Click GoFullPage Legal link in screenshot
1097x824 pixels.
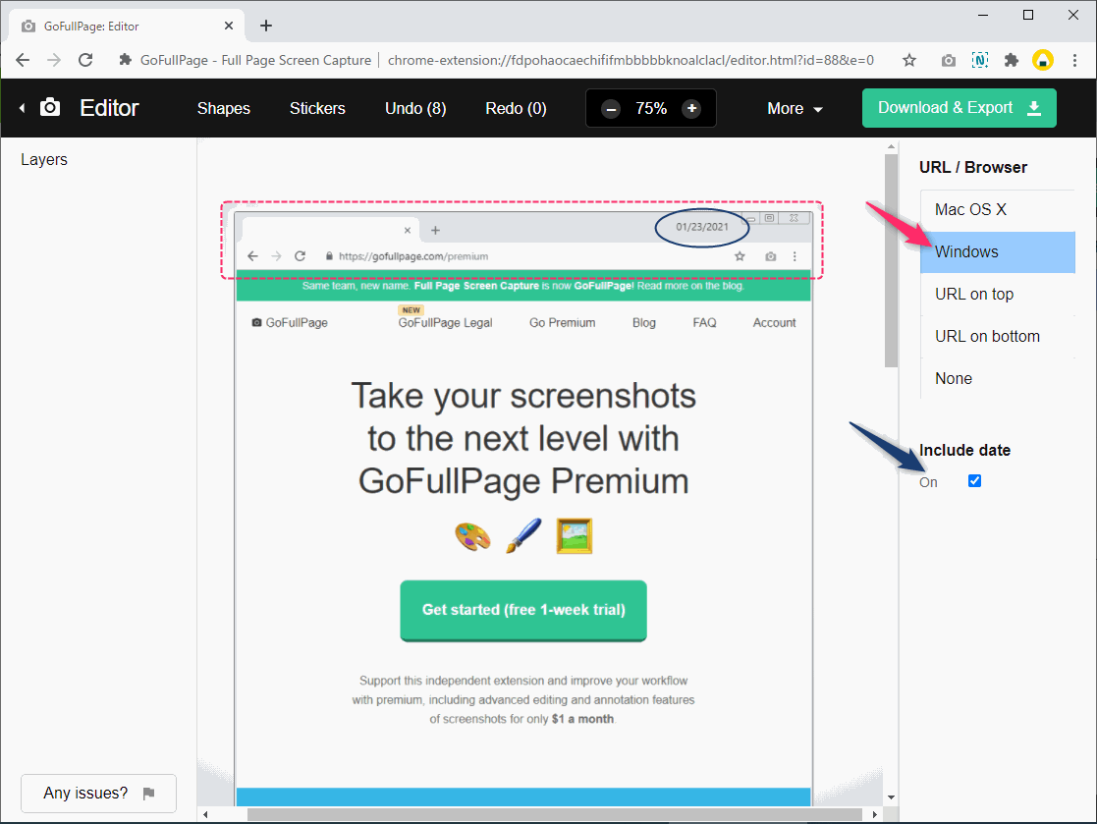(x=445, y=322)
